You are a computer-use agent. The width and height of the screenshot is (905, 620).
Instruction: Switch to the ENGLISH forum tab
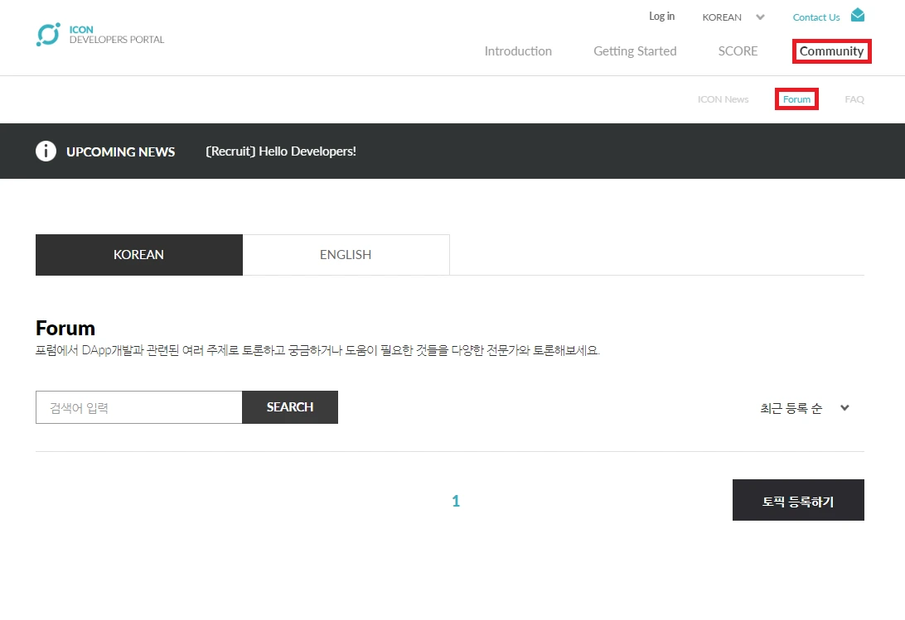(346, 254)
